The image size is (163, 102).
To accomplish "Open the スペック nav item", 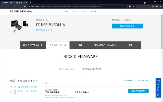I will [x=74, y=11].
